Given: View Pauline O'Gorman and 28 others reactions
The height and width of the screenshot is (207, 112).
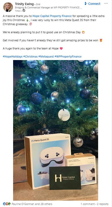Looking at the screenshot, I should [x=32, y=204].
